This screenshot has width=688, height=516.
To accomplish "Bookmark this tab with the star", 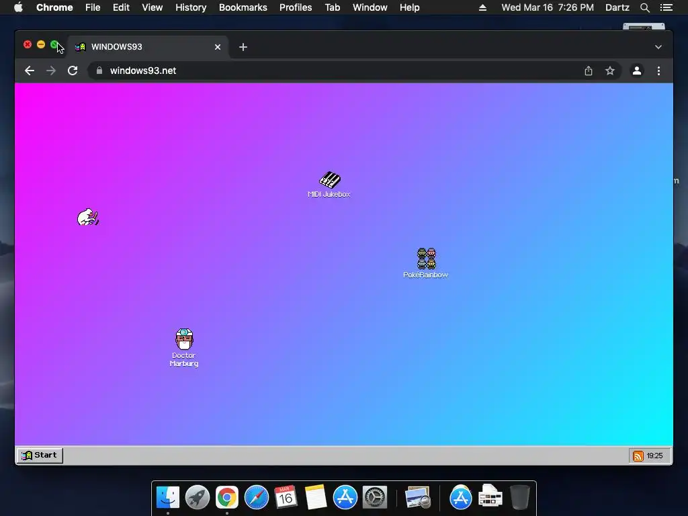I will 610,71.
